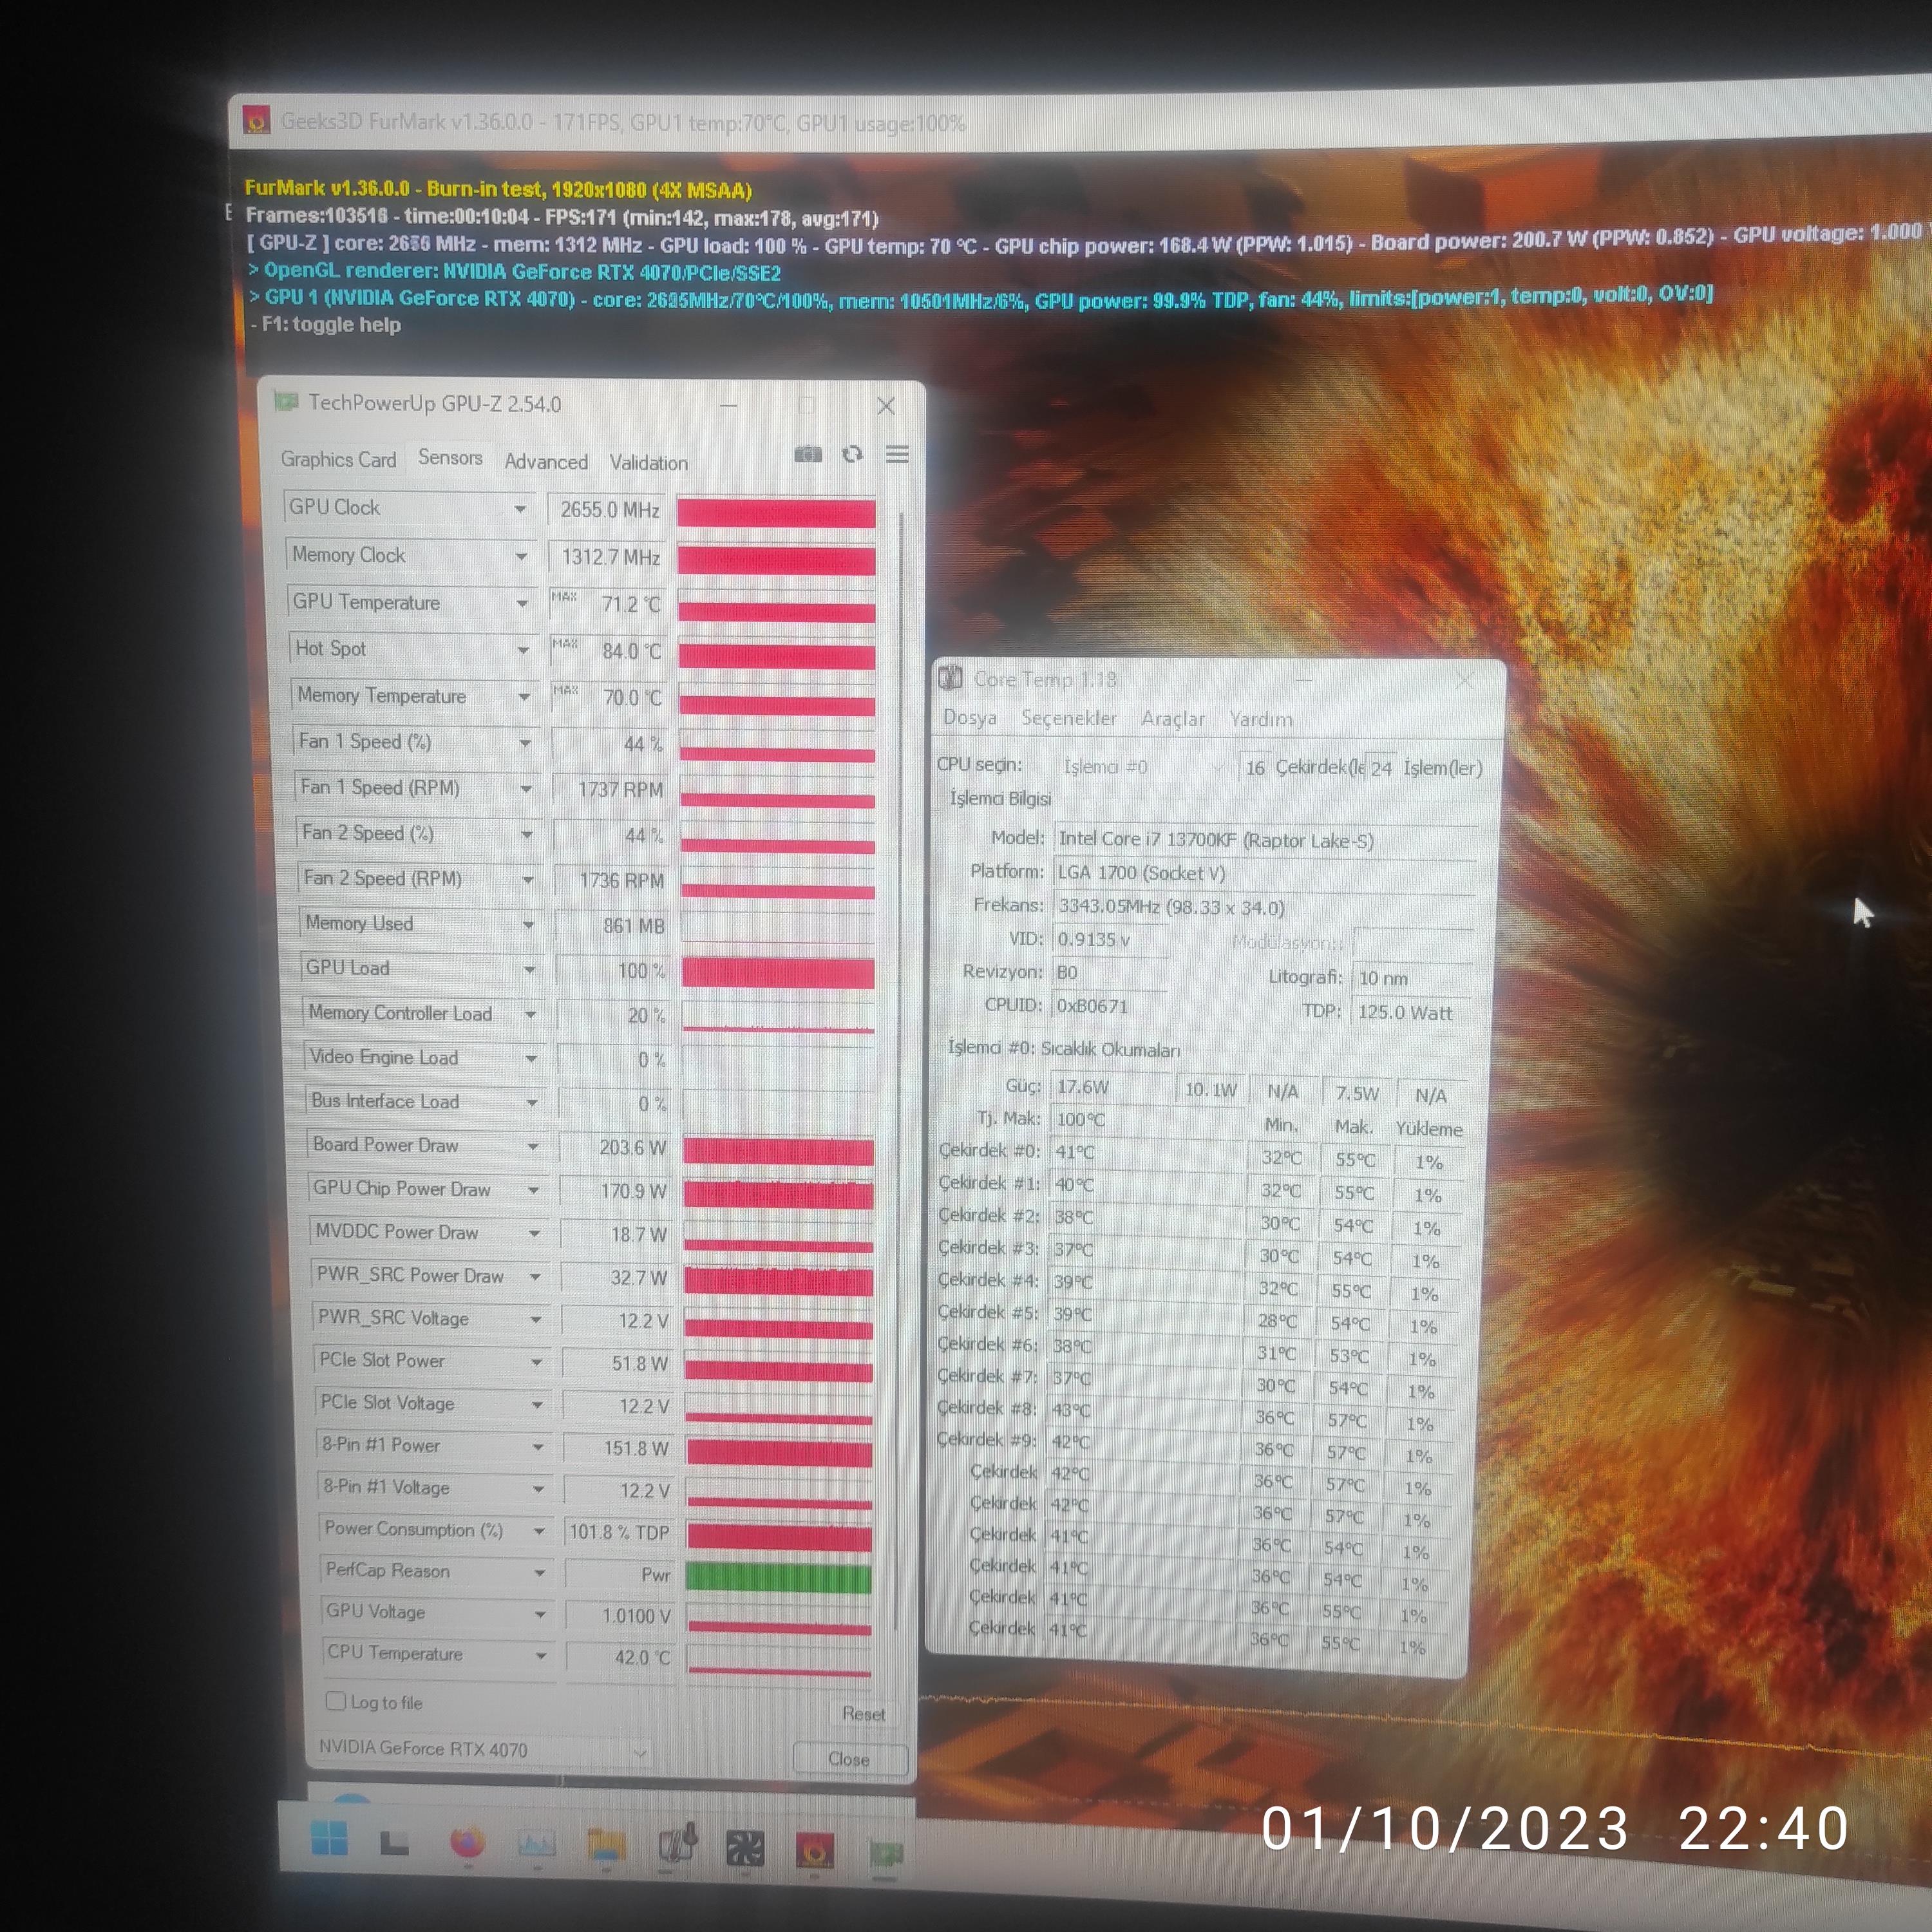Open the performance graph app in taskbar

point(536,1843)
